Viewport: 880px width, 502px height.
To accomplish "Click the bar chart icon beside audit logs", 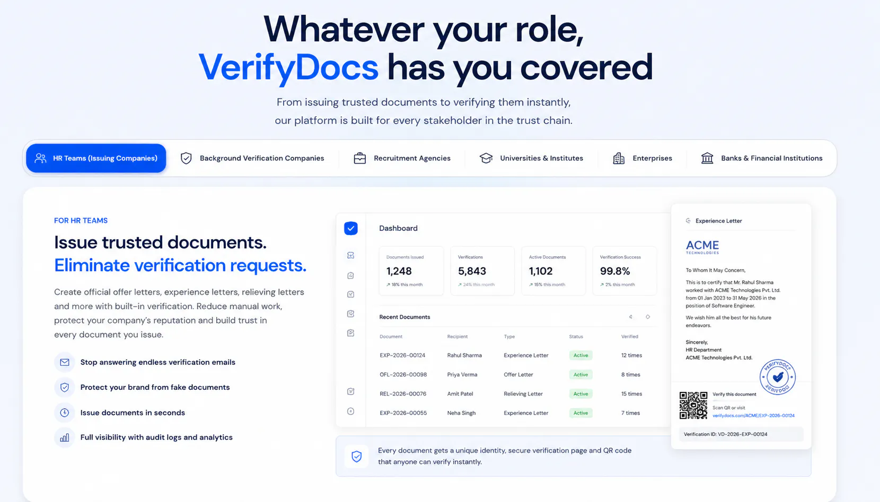I will (65, 437).
